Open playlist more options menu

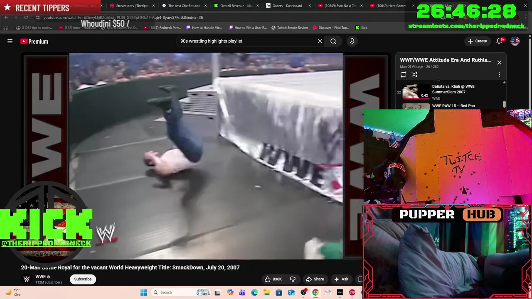pos(499,74)
